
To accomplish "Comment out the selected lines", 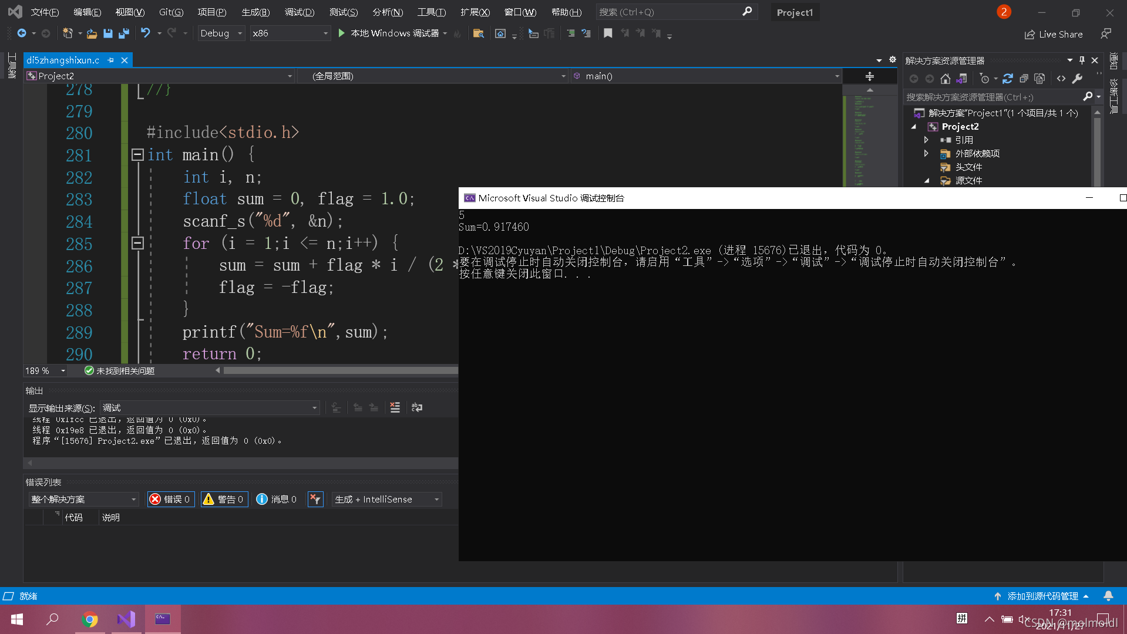I will pos(570,33).
